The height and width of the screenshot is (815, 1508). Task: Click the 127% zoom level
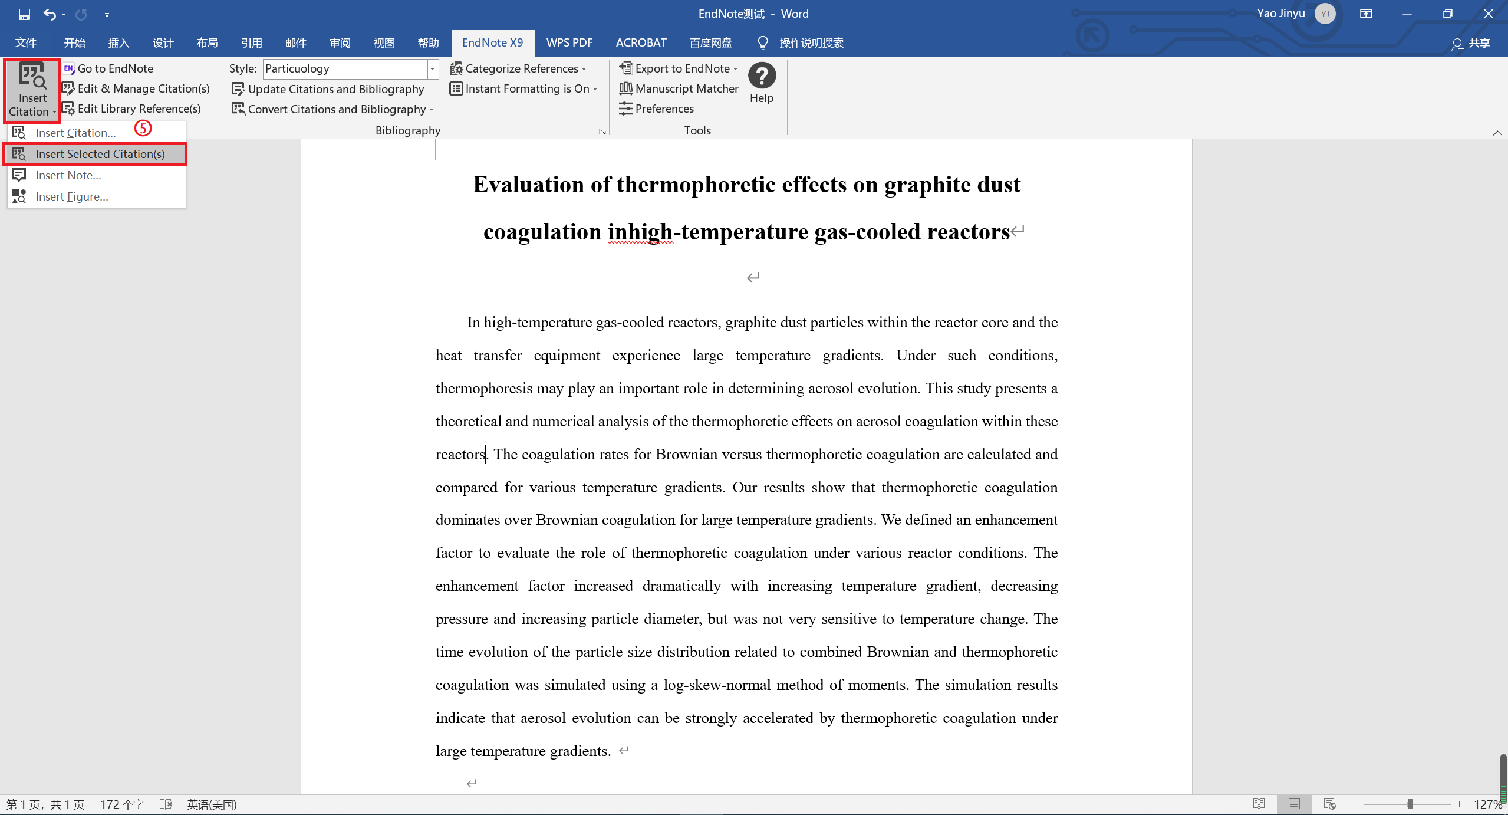(x=1489, y=804)
